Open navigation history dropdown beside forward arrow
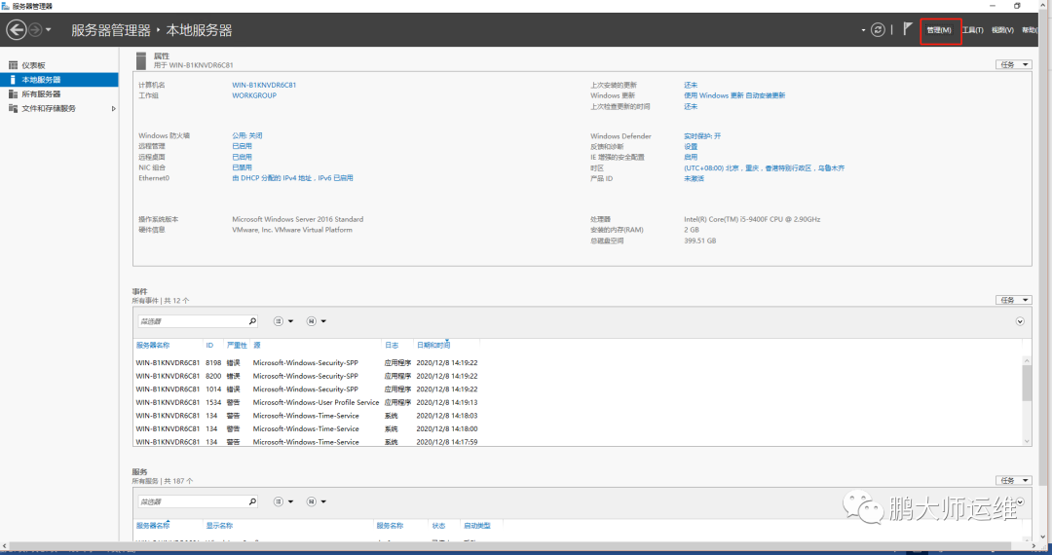 pos(49,30)
